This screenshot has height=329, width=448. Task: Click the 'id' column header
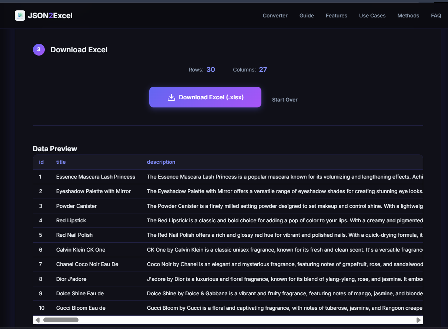coord(41,162)
